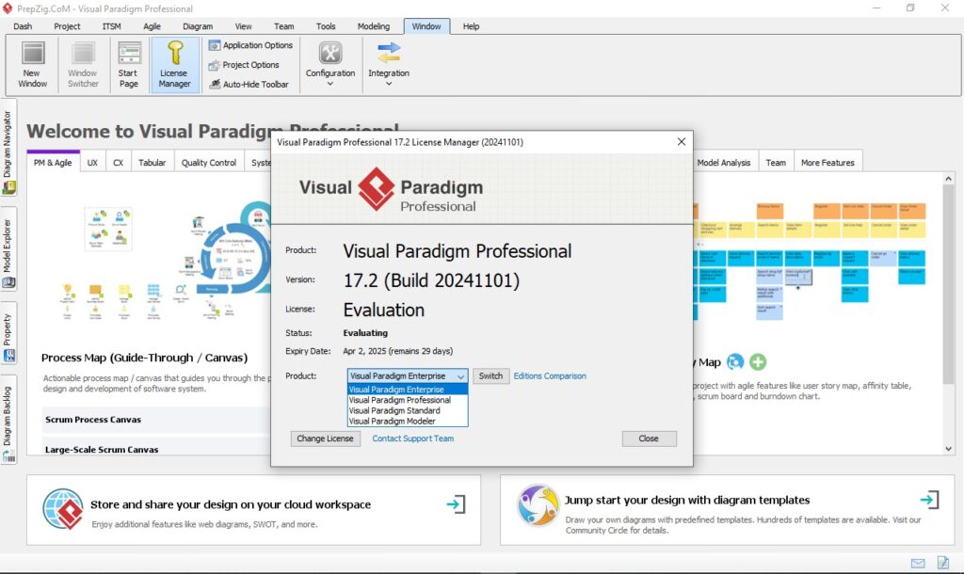Viewport: 964px width, 574px height.
Task: Click the License Manager key icon
Action: (175, 53)
